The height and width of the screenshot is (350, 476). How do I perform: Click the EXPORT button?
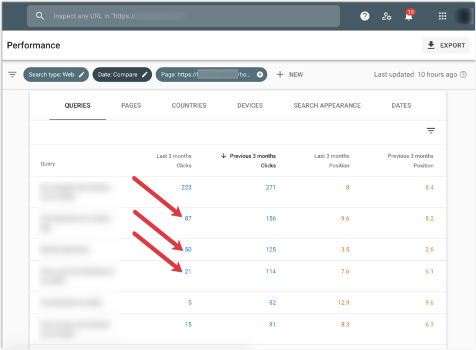(446, 45)
